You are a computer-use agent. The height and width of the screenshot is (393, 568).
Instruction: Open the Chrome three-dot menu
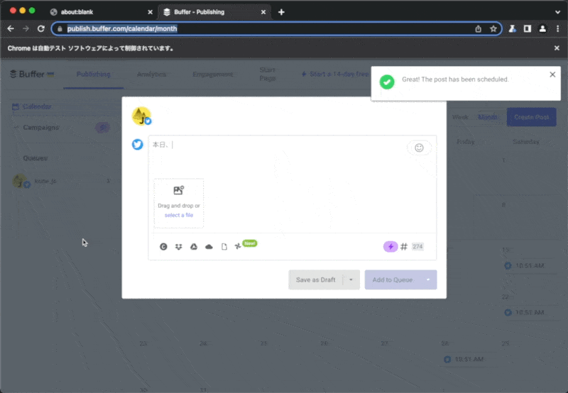[x=557, y=29]
